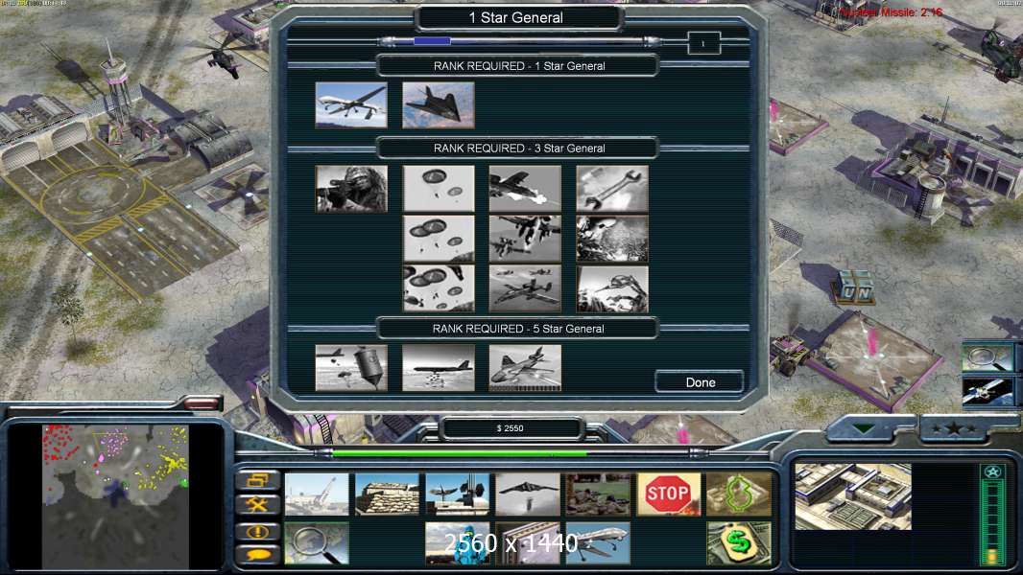Click the soldiers command button
1023x575 pixels.
click(598, 494)
